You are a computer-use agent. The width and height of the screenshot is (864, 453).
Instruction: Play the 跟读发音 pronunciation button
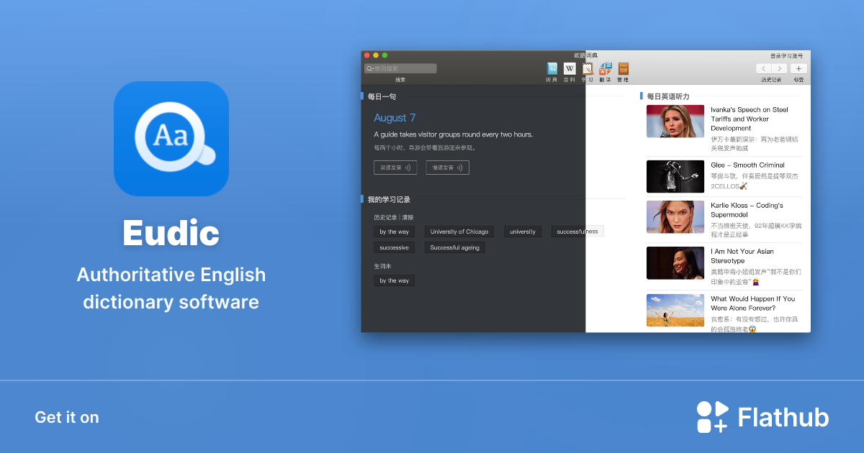point(395,167)
